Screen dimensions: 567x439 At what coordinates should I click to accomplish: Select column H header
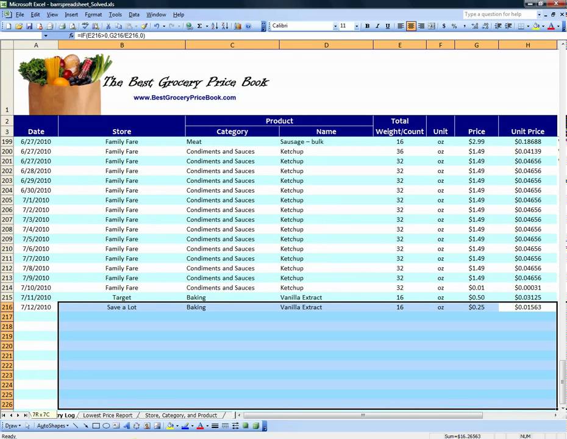click(527, 45)
